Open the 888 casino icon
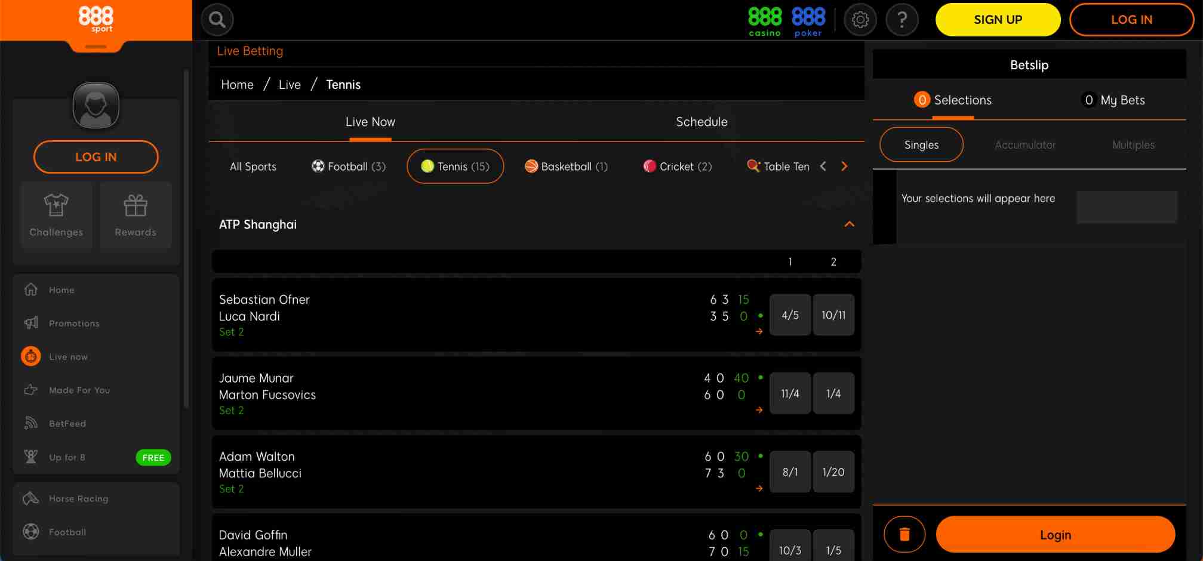The image size is (1203, 561). [764, 19]
